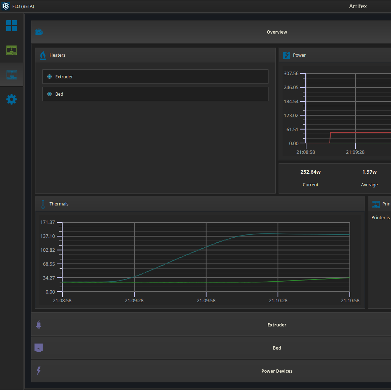The image size is (391, 390).
Task: Click the printer status panel icon
Action: point(375,204)
